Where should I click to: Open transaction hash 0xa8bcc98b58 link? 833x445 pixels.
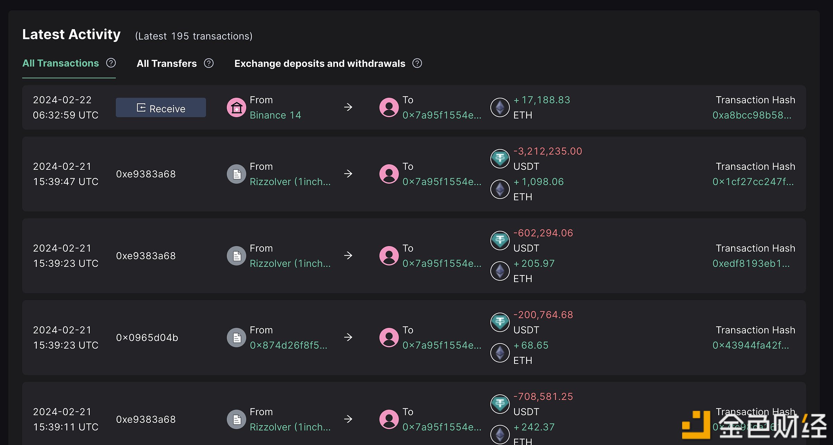pos(752,115)
